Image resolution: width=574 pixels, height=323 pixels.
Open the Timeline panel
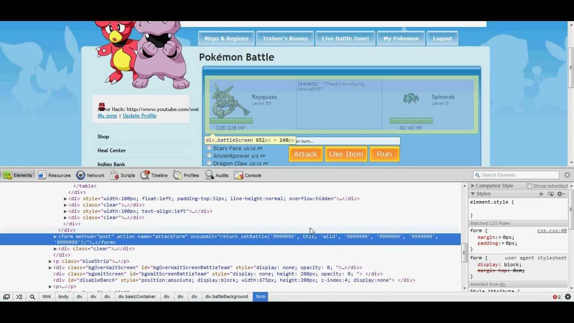click(x=154, y=175)
